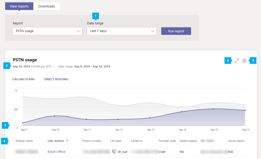Viewport: 261px width, 159px height.
Task: Click the No value in Media bypass cell
Action: [182, 152]
